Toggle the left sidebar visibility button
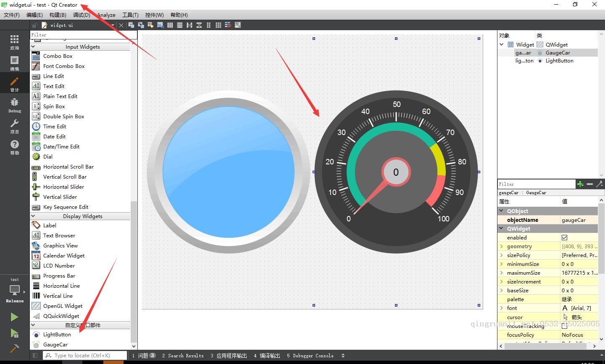605x364 pixels. click(x=35, y=356)
